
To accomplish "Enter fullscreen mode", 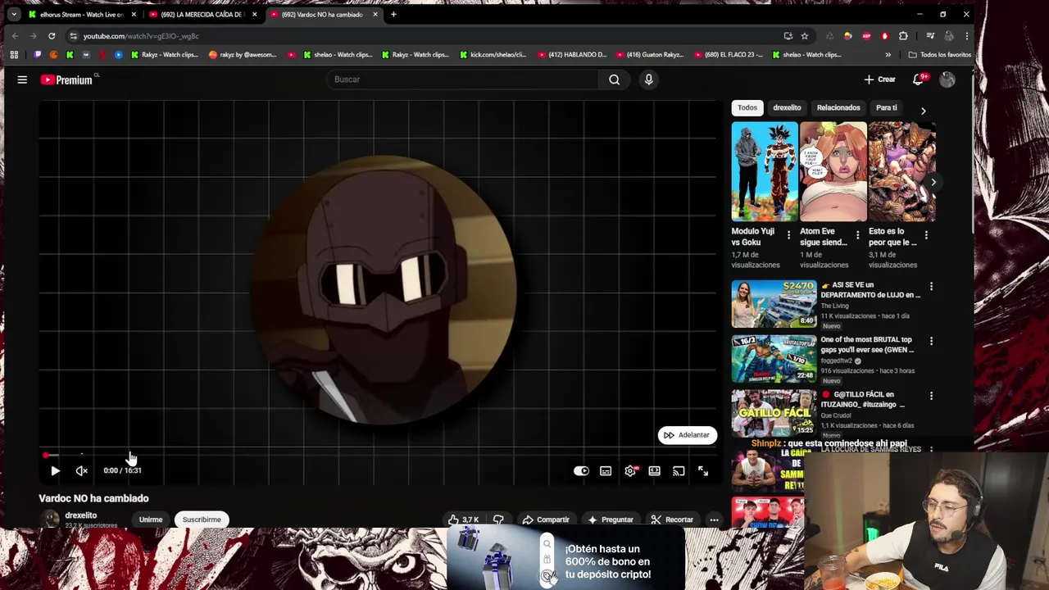I will coord(703,471).
